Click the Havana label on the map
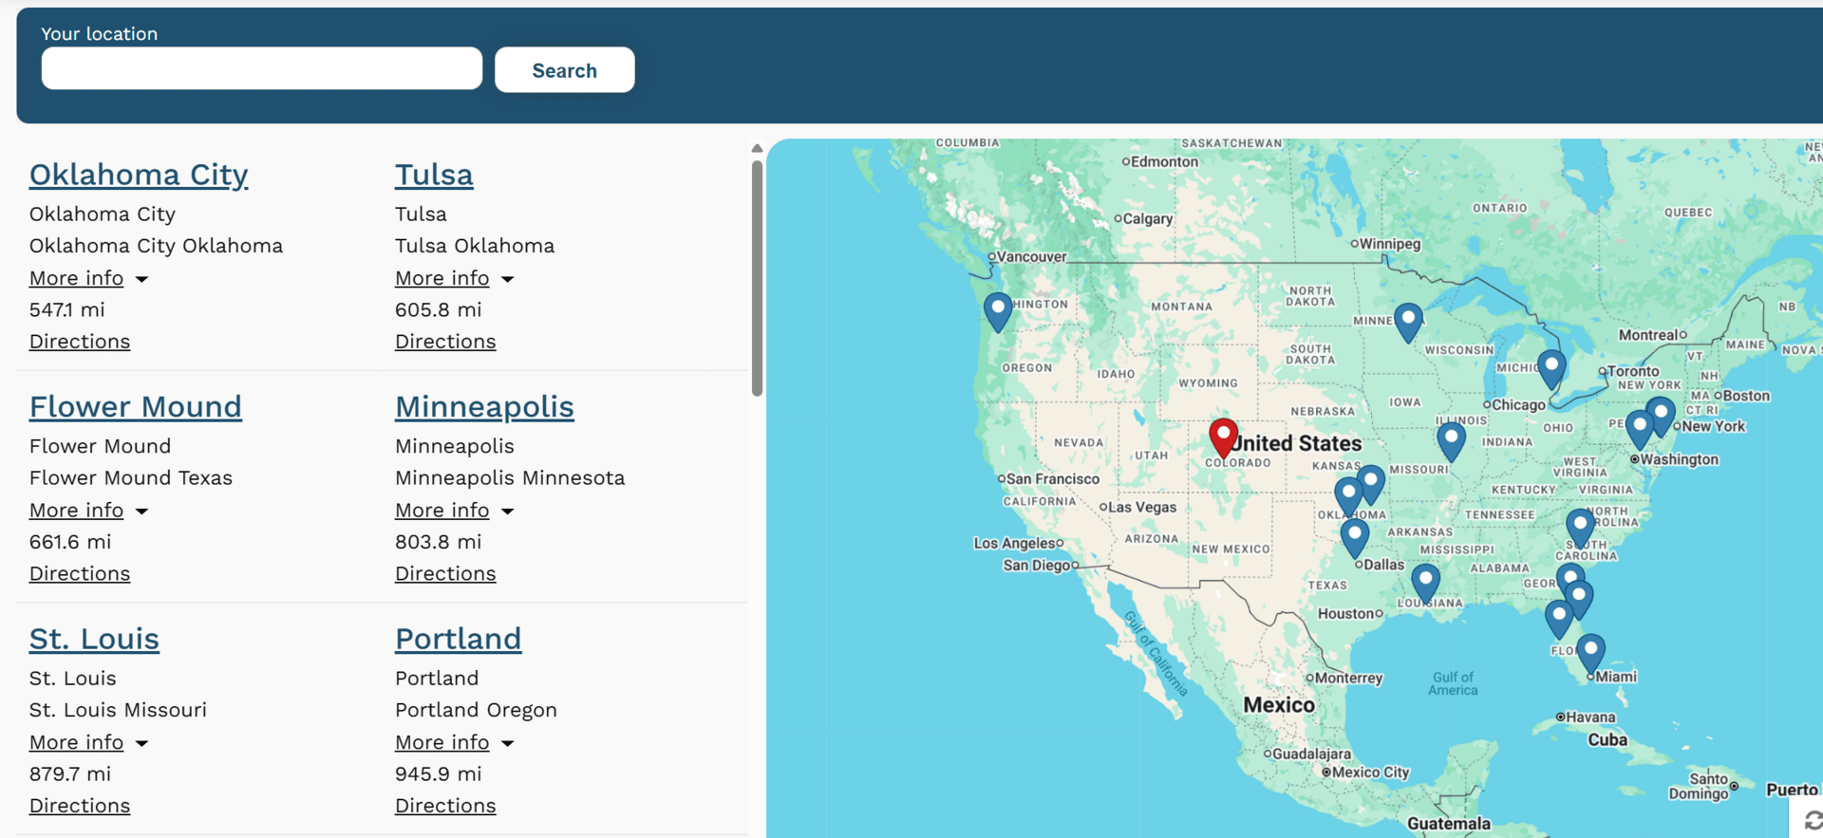The image size is (1823, 838). point(1590,717)
